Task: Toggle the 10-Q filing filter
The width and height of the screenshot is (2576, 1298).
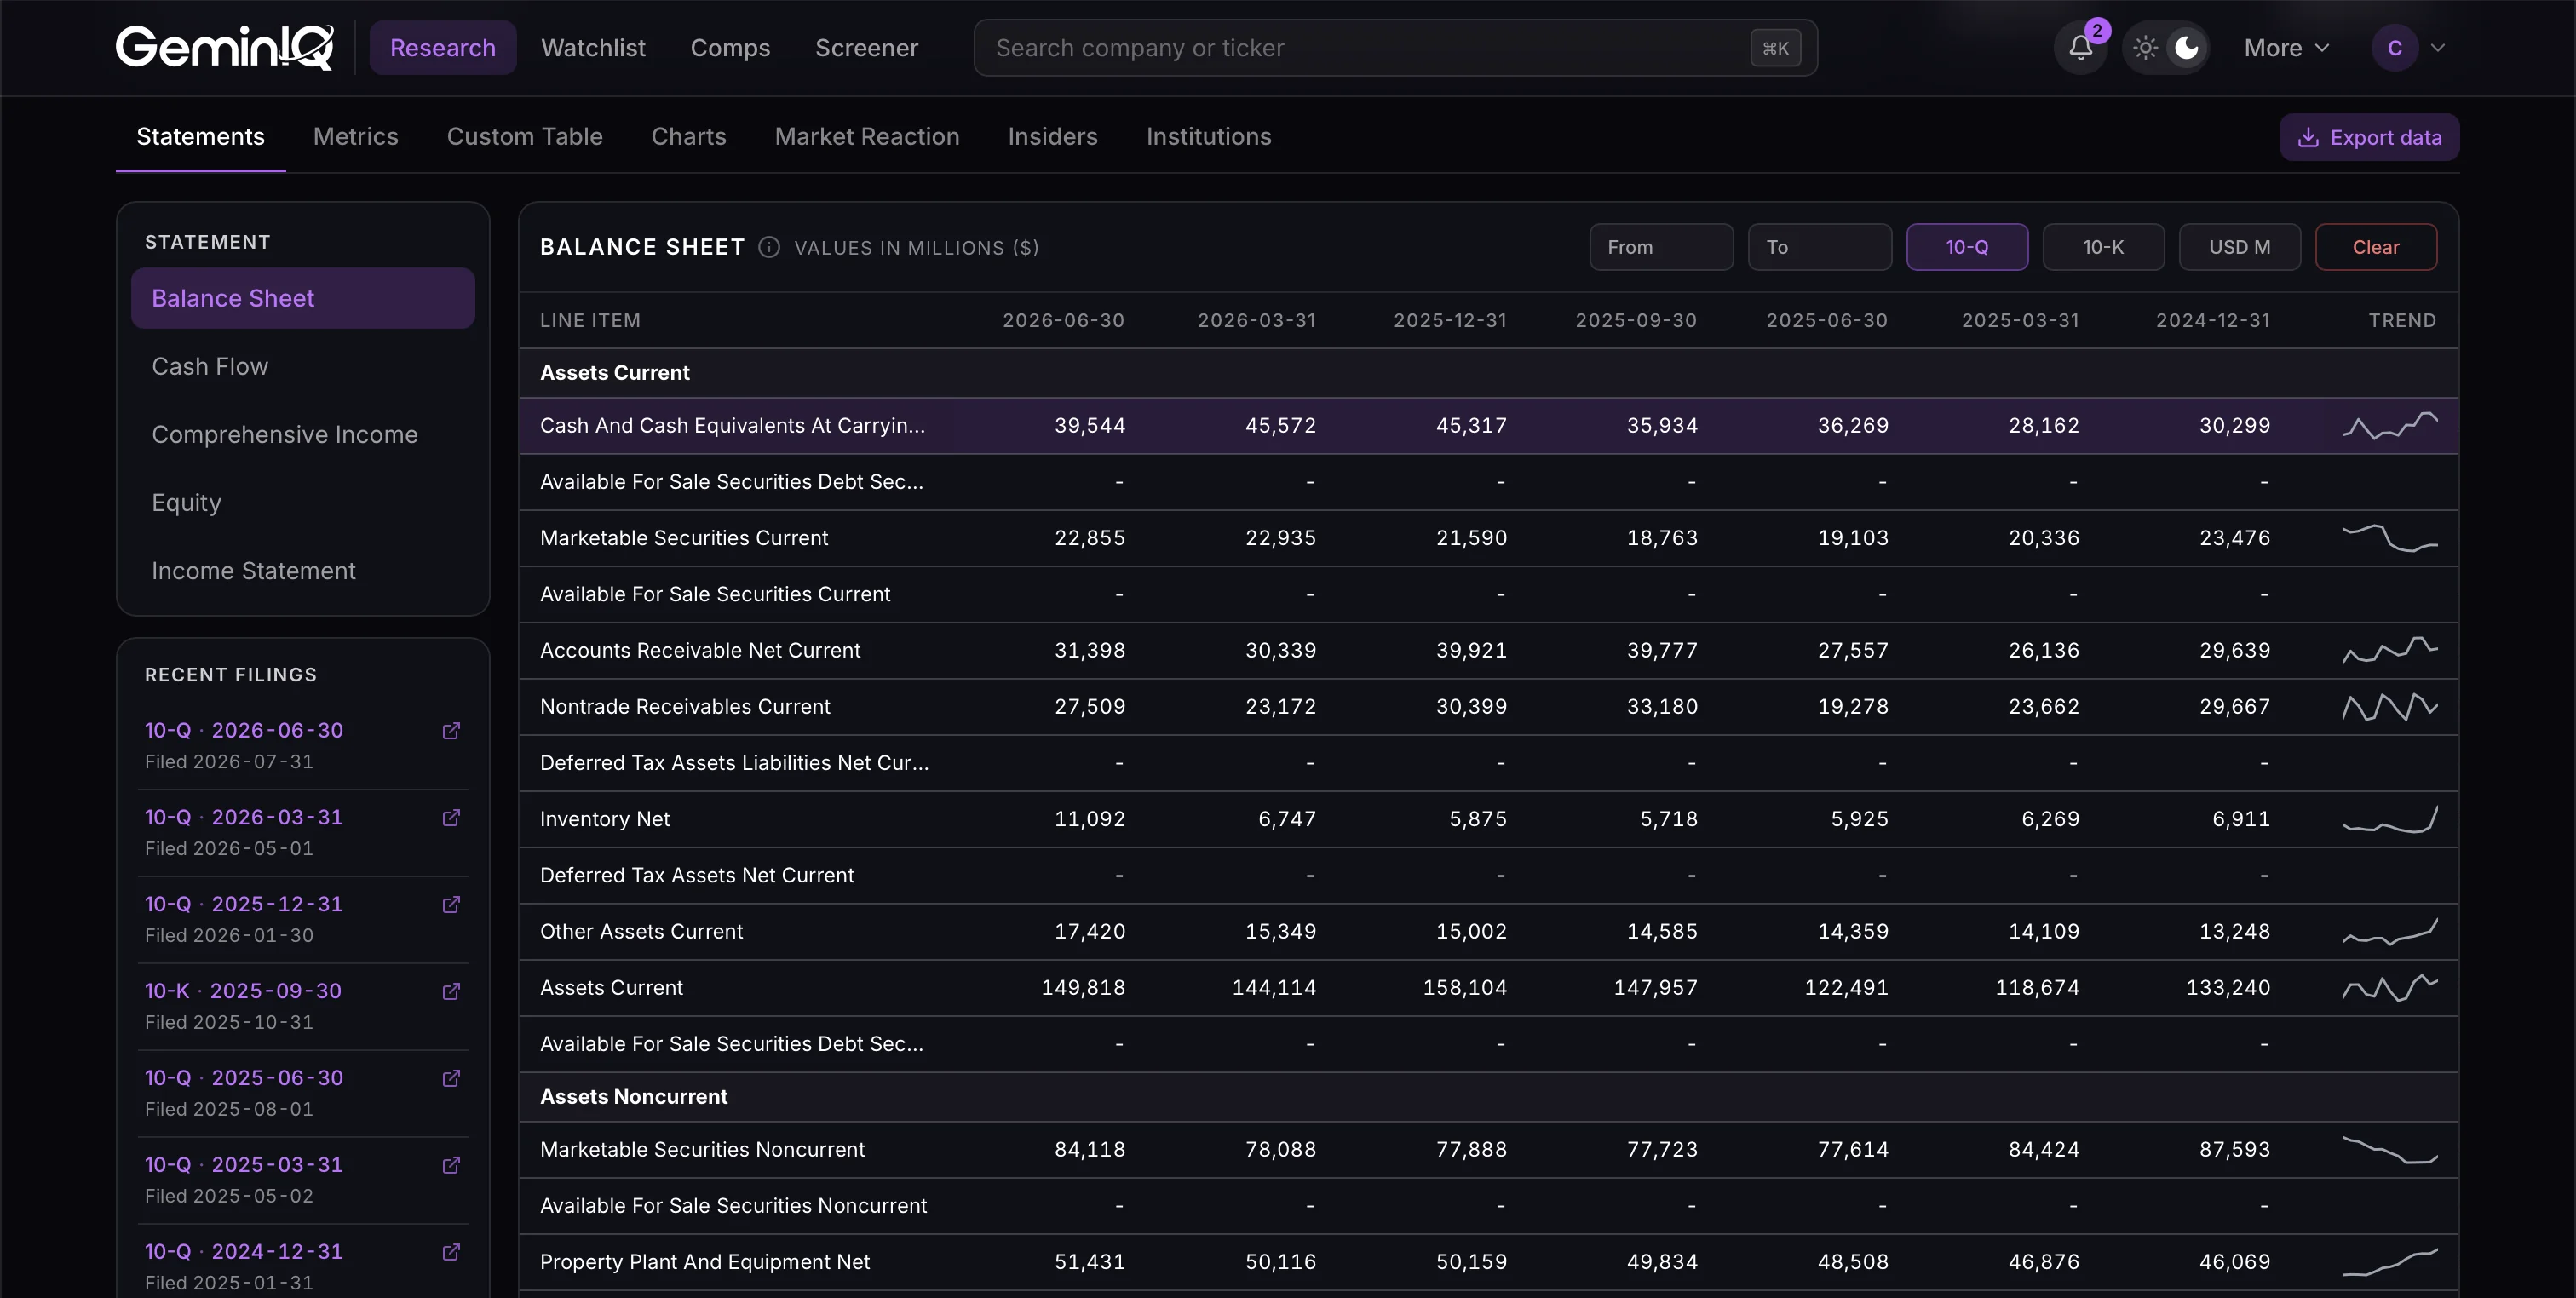Action: pos(1966,247)
